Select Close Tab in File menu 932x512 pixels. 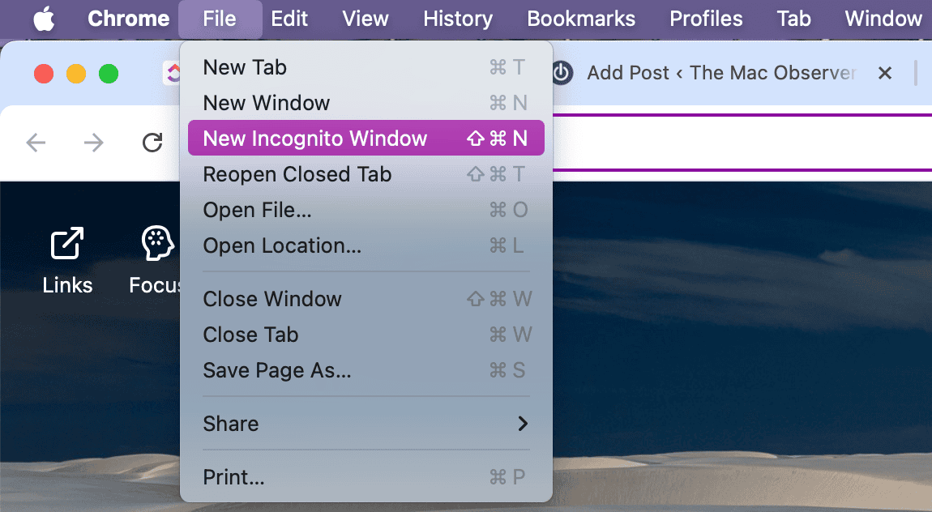(366, 335)
